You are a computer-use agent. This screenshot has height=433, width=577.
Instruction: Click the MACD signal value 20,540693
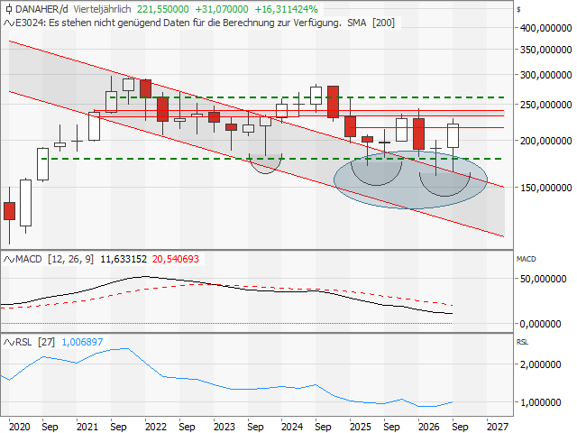176,259
